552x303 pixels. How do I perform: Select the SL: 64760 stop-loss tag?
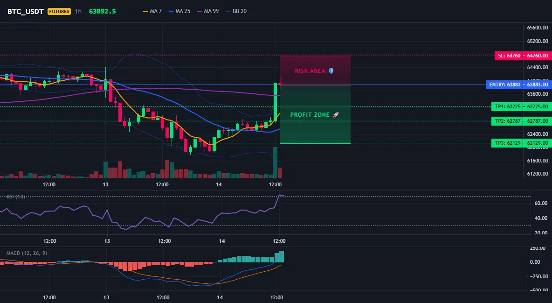509,56
